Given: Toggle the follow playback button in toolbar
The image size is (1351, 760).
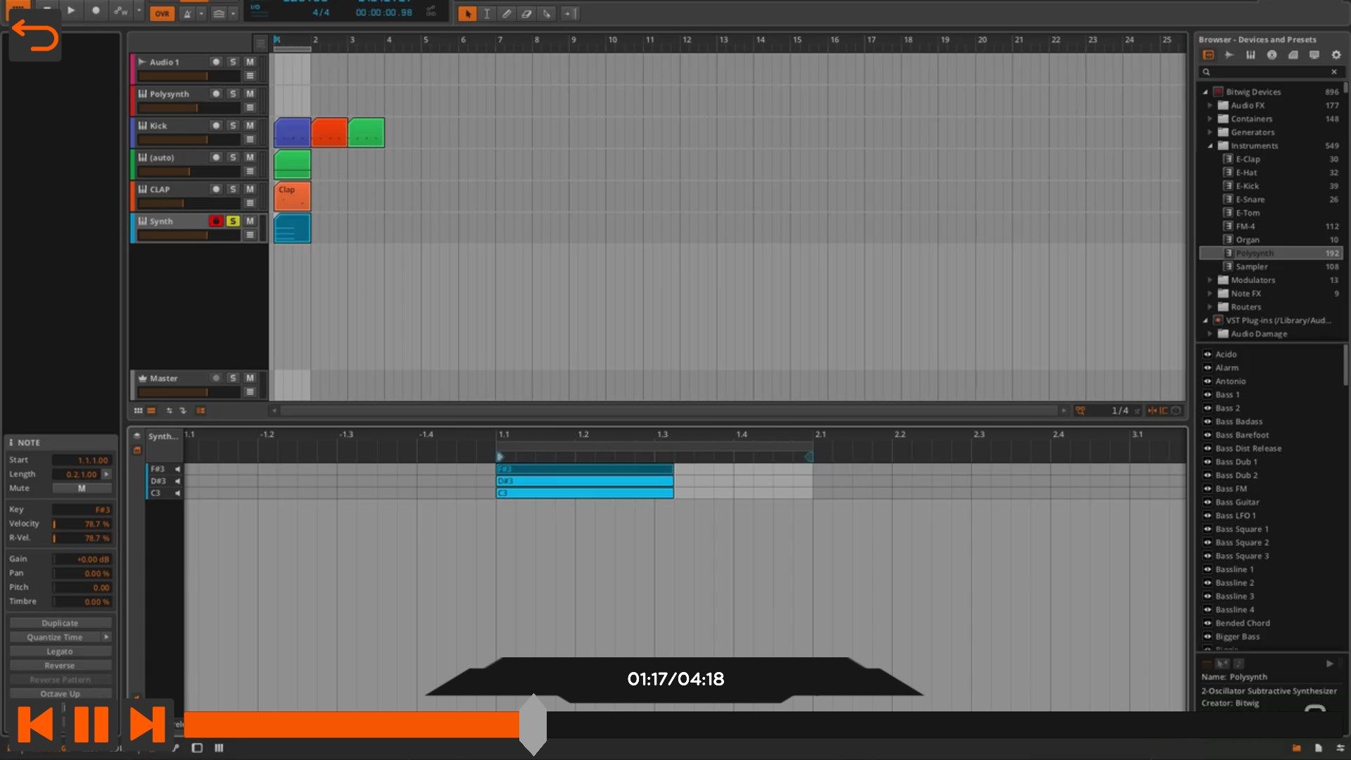Looking at the screenshot, I should (x=570, y=13).
